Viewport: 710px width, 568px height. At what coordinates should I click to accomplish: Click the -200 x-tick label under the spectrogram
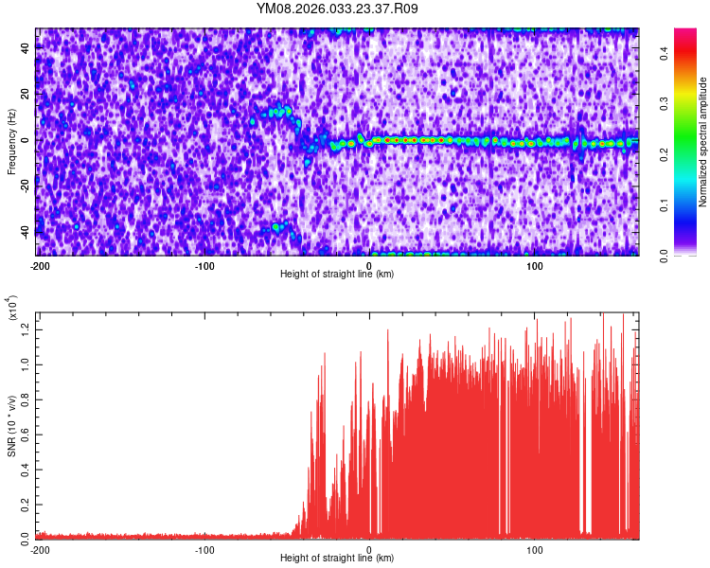(39, 265)
